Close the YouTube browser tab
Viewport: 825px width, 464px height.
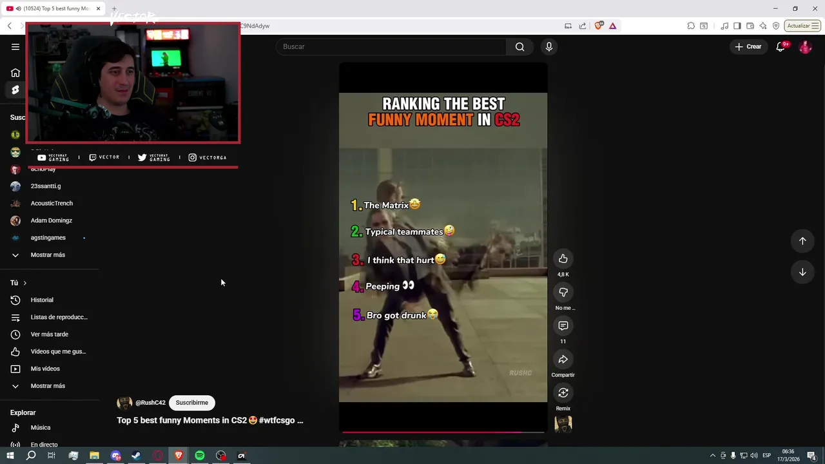click(x=98, y=8)
